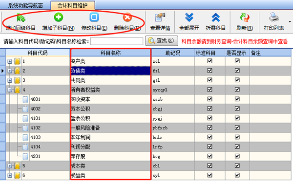Click 科目代码 column header
Viewport: 293px width, 181px height.
[x=38, y=53]
